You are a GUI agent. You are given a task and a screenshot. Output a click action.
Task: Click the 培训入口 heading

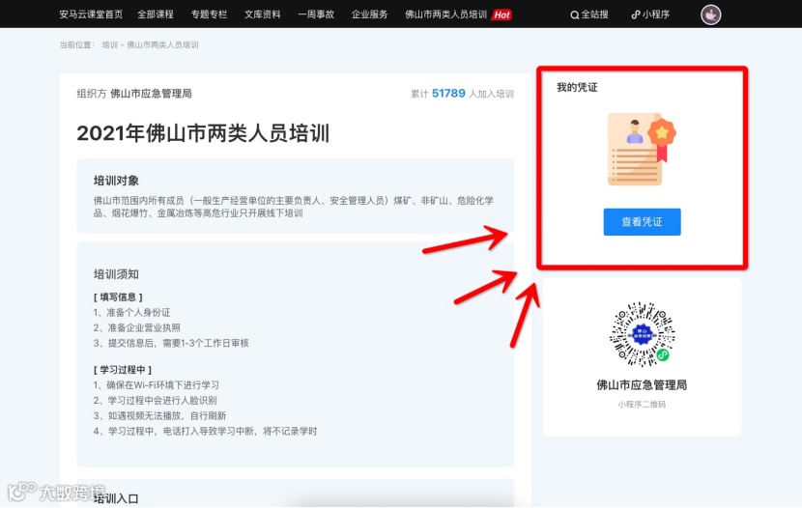click(116, 498)
